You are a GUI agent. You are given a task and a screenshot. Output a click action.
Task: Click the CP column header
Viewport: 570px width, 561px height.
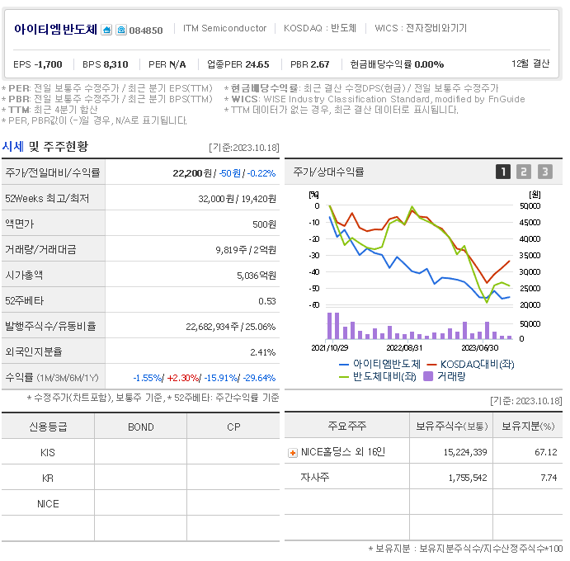pyautogui.click(x=233, y=427)
